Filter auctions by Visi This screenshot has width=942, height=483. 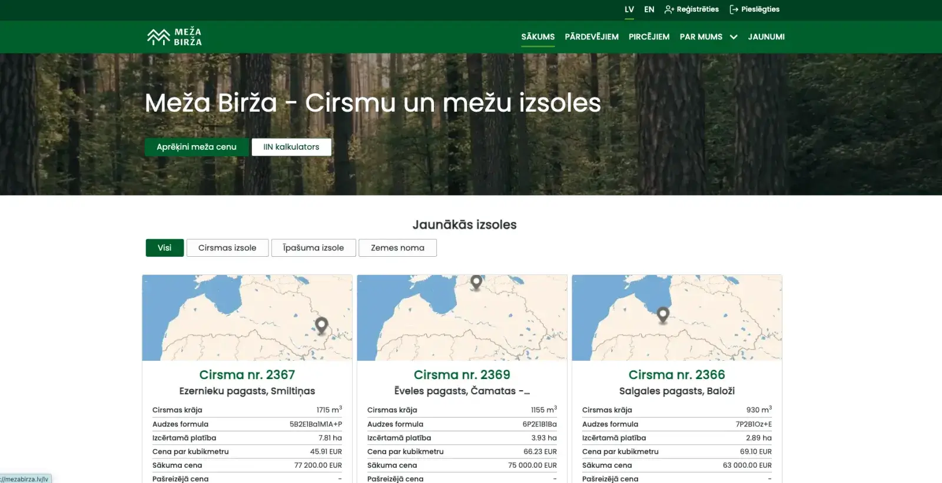[x=164, y=248]
